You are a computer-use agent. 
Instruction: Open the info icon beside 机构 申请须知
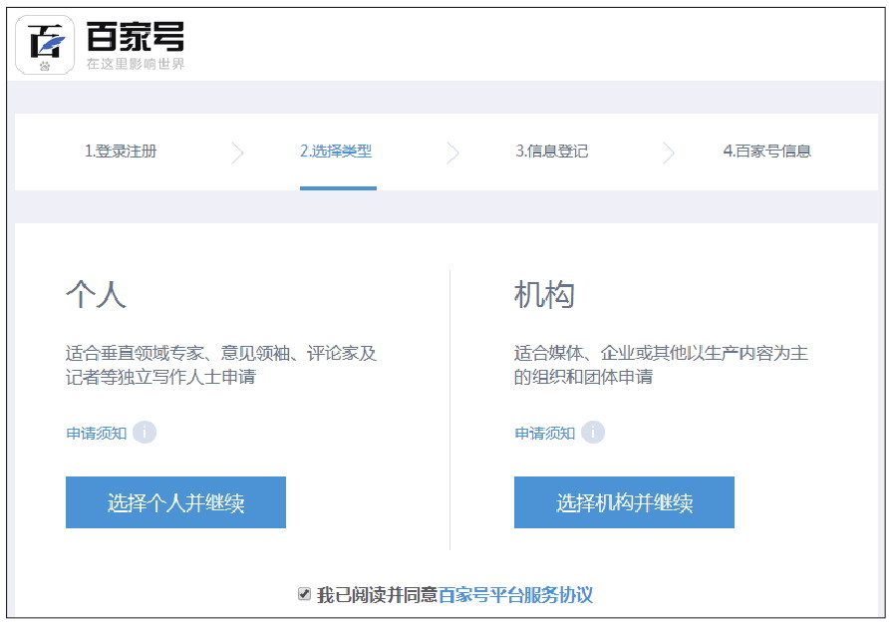[x=593, y=434]
